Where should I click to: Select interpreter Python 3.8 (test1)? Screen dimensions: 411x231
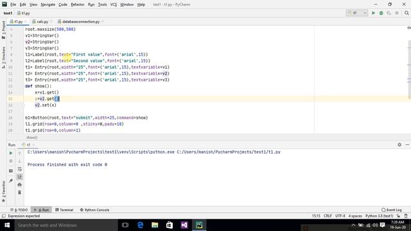380,216
